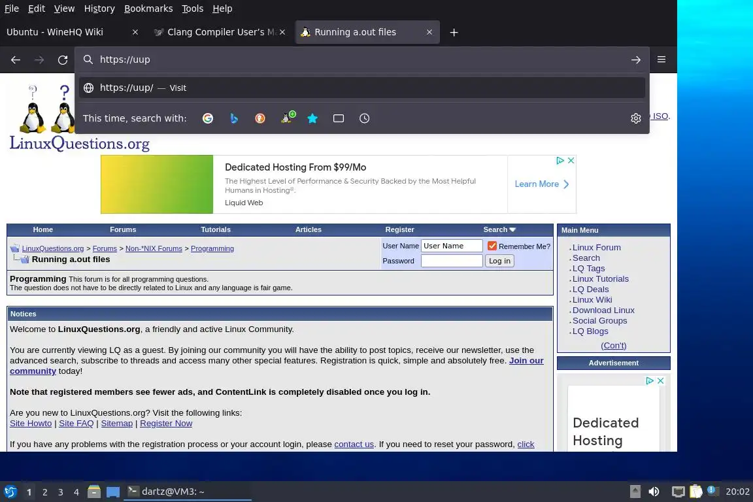Click the User Name input field
753x502 pixels.
(452, 246)
